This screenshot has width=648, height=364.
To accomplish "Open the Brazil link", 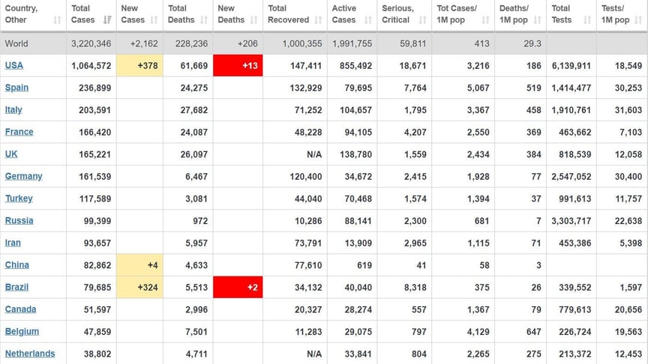I will [x=16, y=288].
